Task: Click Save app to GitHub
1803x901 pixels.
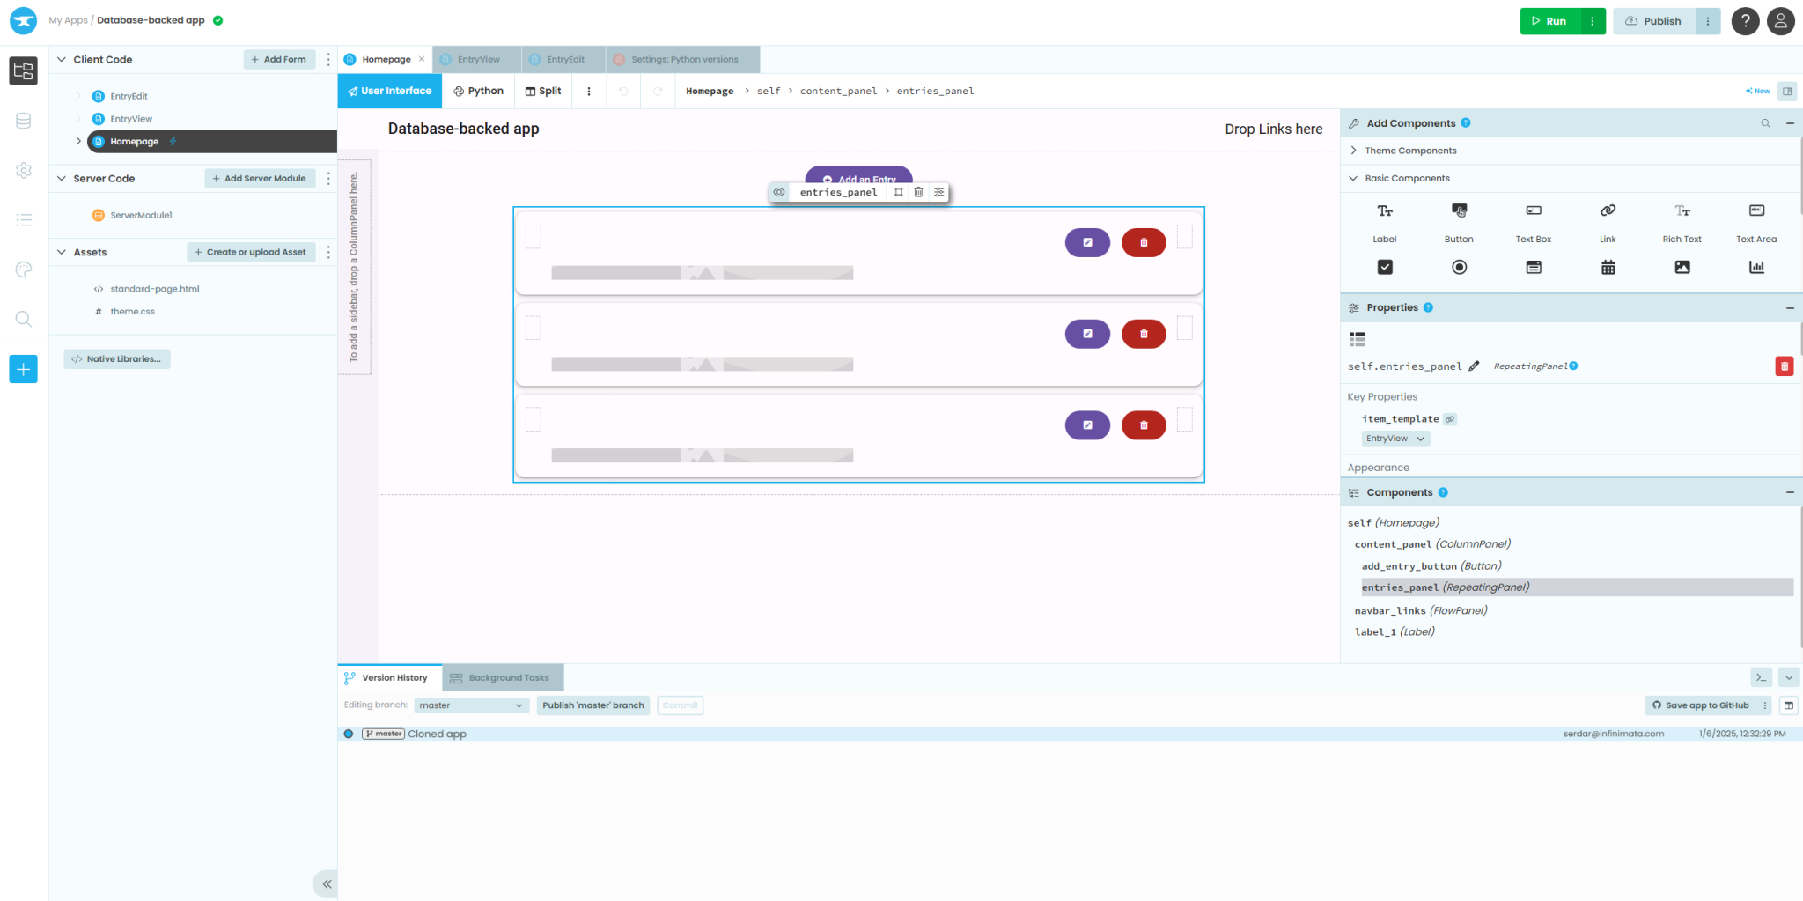Action: (1699, 705)
